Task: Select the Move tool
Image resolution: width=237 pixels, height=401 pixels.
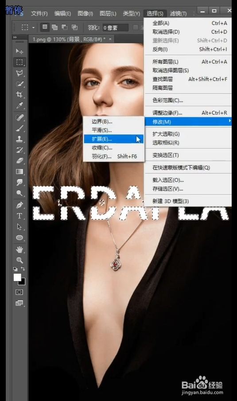Action: click(19, 51)
